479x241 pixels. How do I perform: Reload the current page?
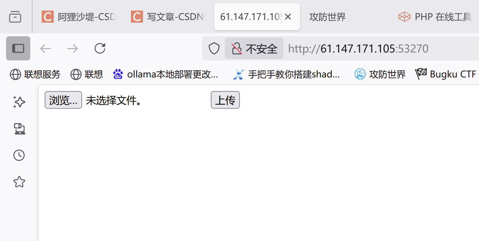pos(100,48)
